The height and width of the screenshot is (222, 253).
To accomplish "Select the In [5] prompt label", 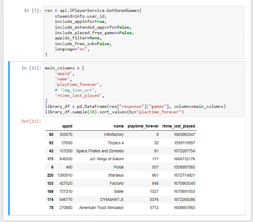I will (32, 10).
